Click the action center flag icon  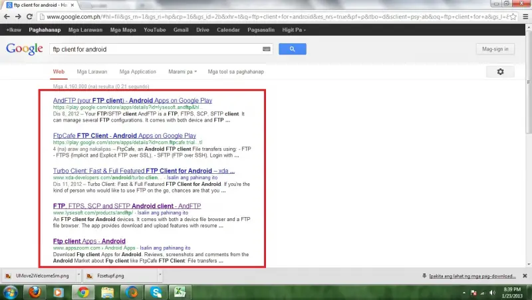point(473,293)
